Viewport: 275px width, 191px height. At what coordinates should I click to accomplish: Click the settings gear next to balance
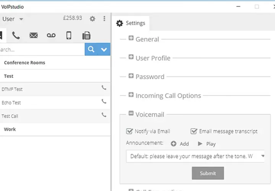click(x=92, y=19)
